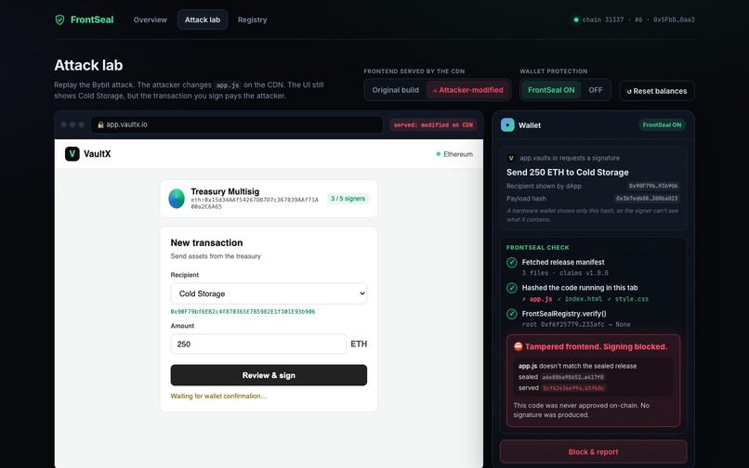Screen dimensions: 749x468
Task: Switch wallet protection OFF
Action: 595,90
